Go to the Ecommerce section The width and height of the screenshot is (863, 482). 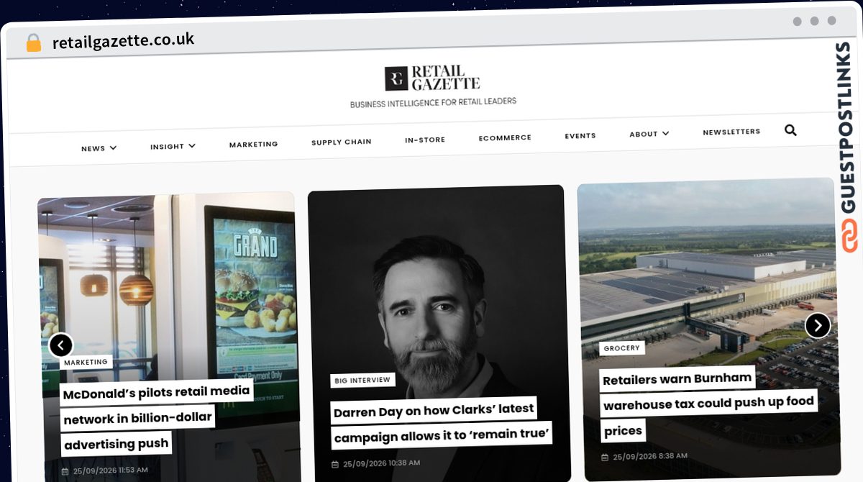click(505, 137)
